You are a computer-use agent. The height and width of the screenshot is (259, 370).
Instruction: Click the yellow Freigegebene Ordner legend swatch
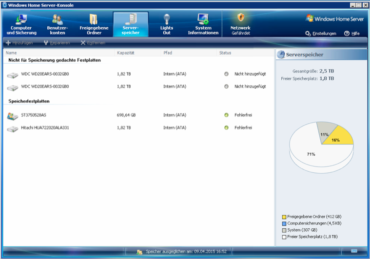[284, 217]
